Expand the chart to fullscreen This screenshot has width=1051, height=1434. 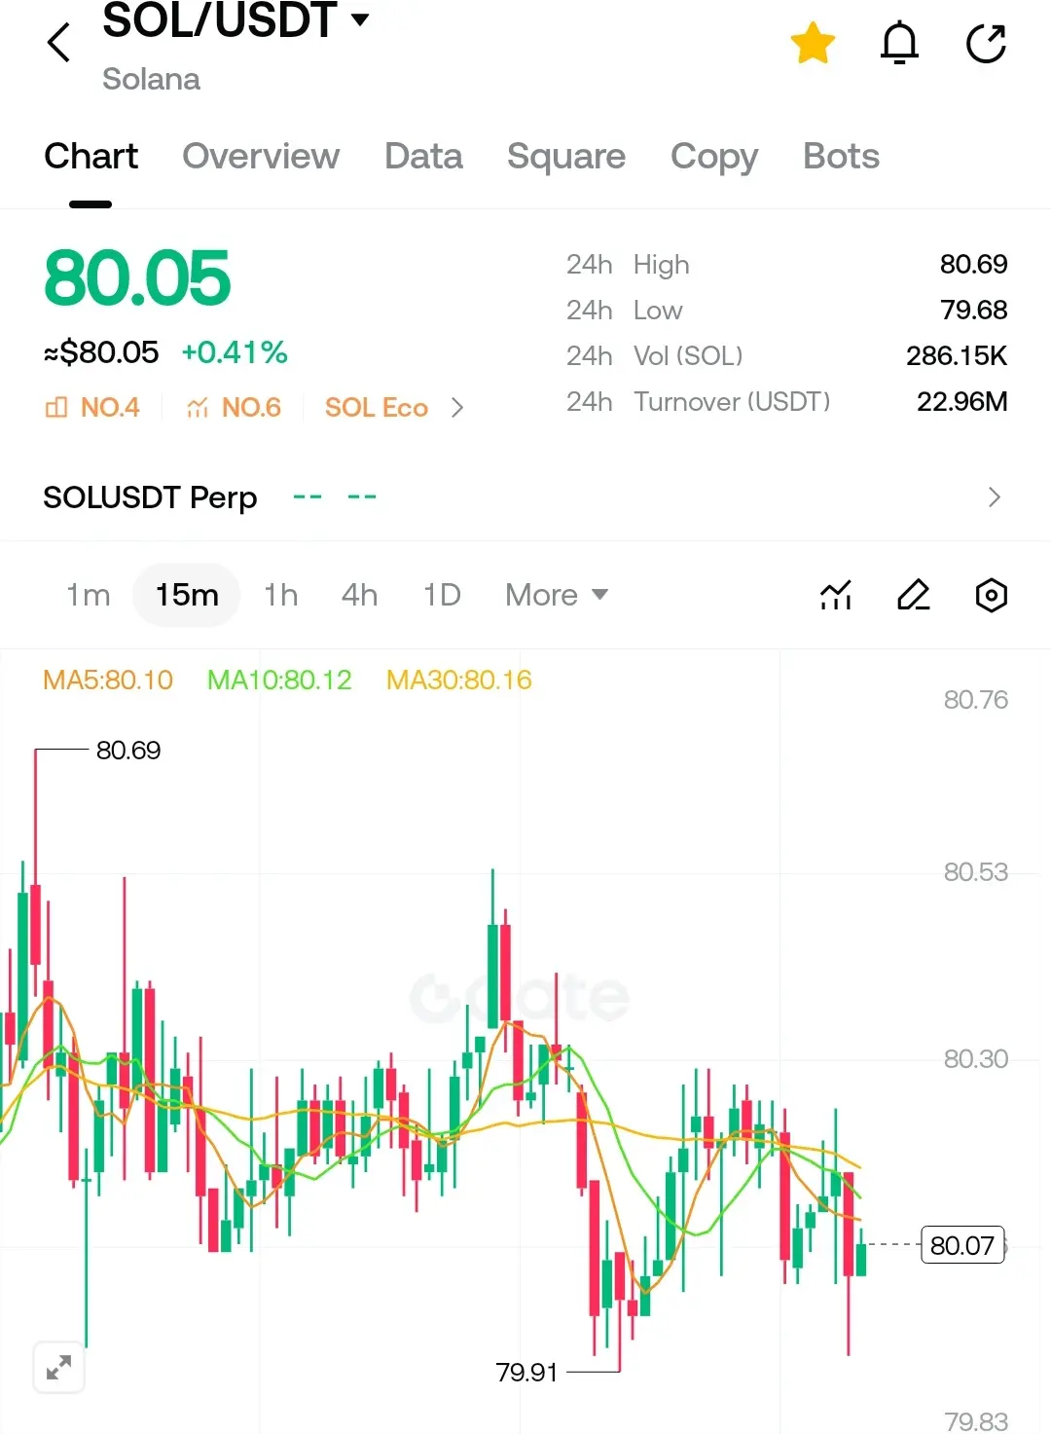click(x=58, y=1367)
